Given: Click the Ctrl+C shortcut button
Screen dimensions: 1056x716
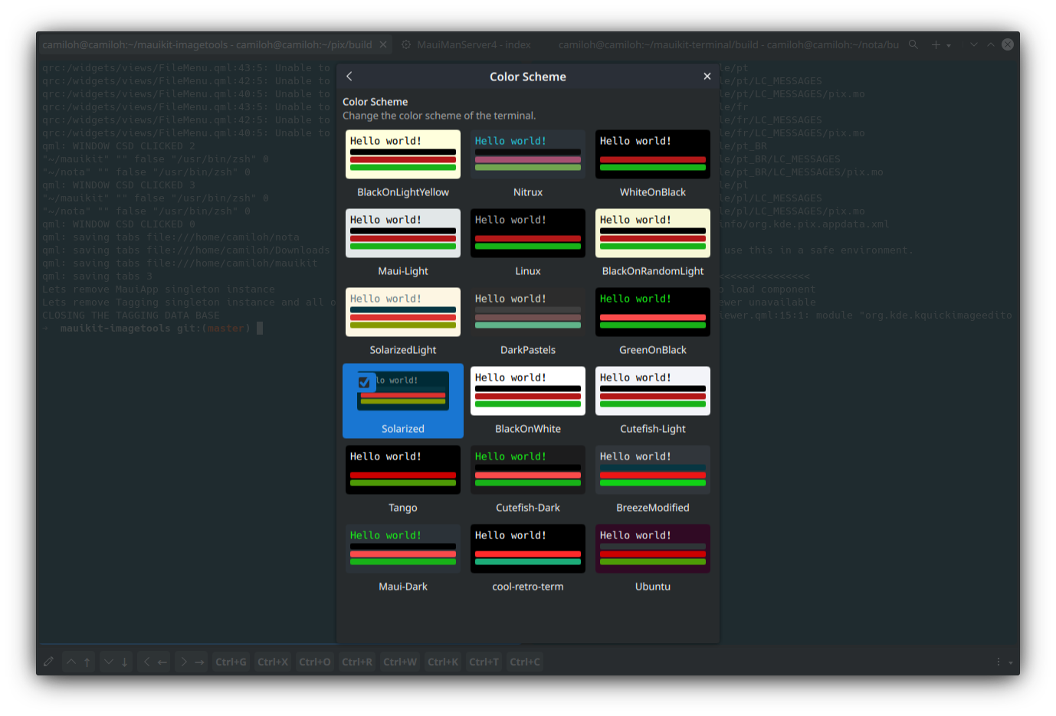Looking at the screenshot, I should click(x=524, y=662).
